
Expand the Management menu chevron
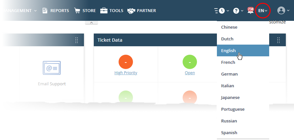click(35, 11)
